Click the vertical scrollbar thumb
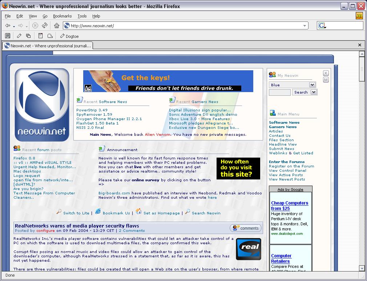 click(x=362, y=69)
